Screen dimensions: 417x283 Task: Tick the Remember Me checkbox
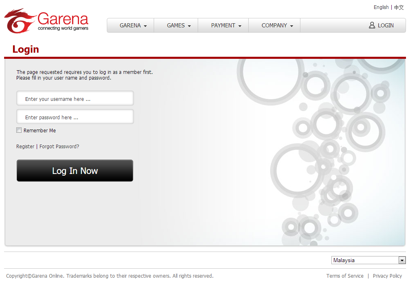[19, 130]
